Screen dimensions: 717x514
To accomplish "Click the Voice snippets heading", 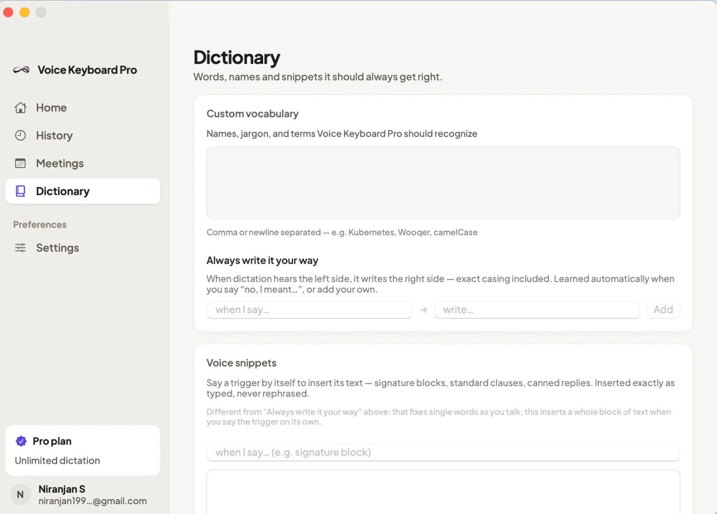I will (x=242, y=363).
